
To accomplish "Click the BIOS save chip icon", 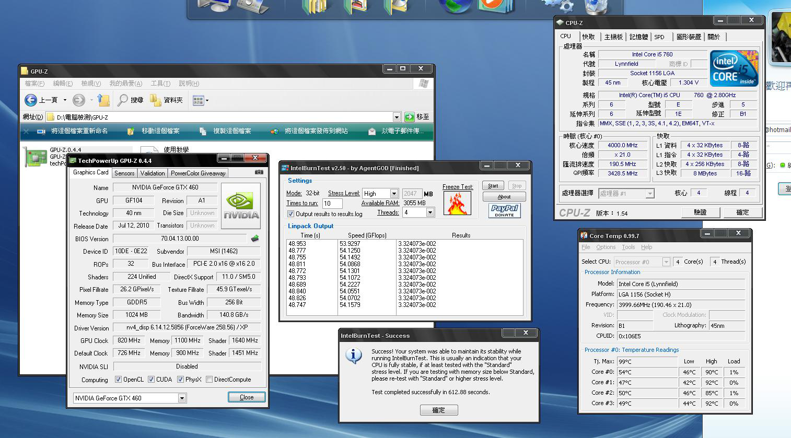I will click(255, 239).
